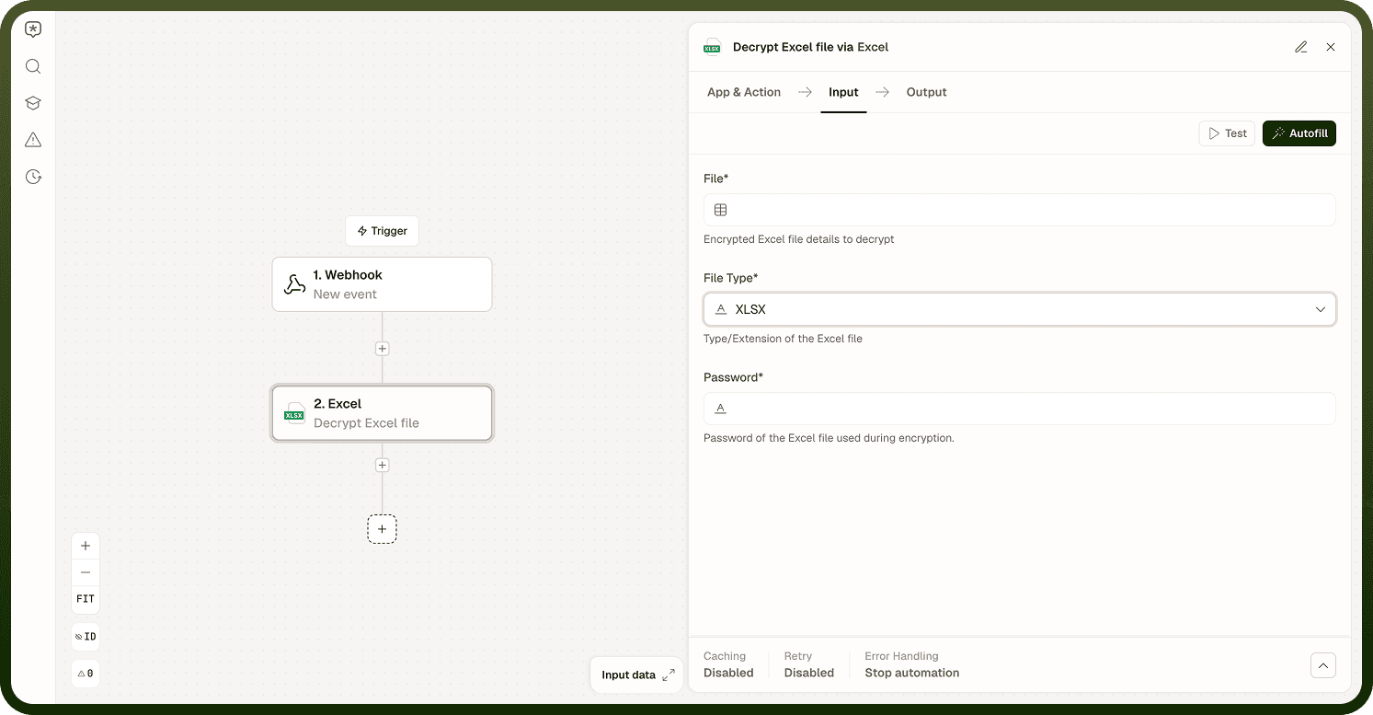Select the 2. Excel node
Screen dimensions: 1373x715
coord(383,413)
